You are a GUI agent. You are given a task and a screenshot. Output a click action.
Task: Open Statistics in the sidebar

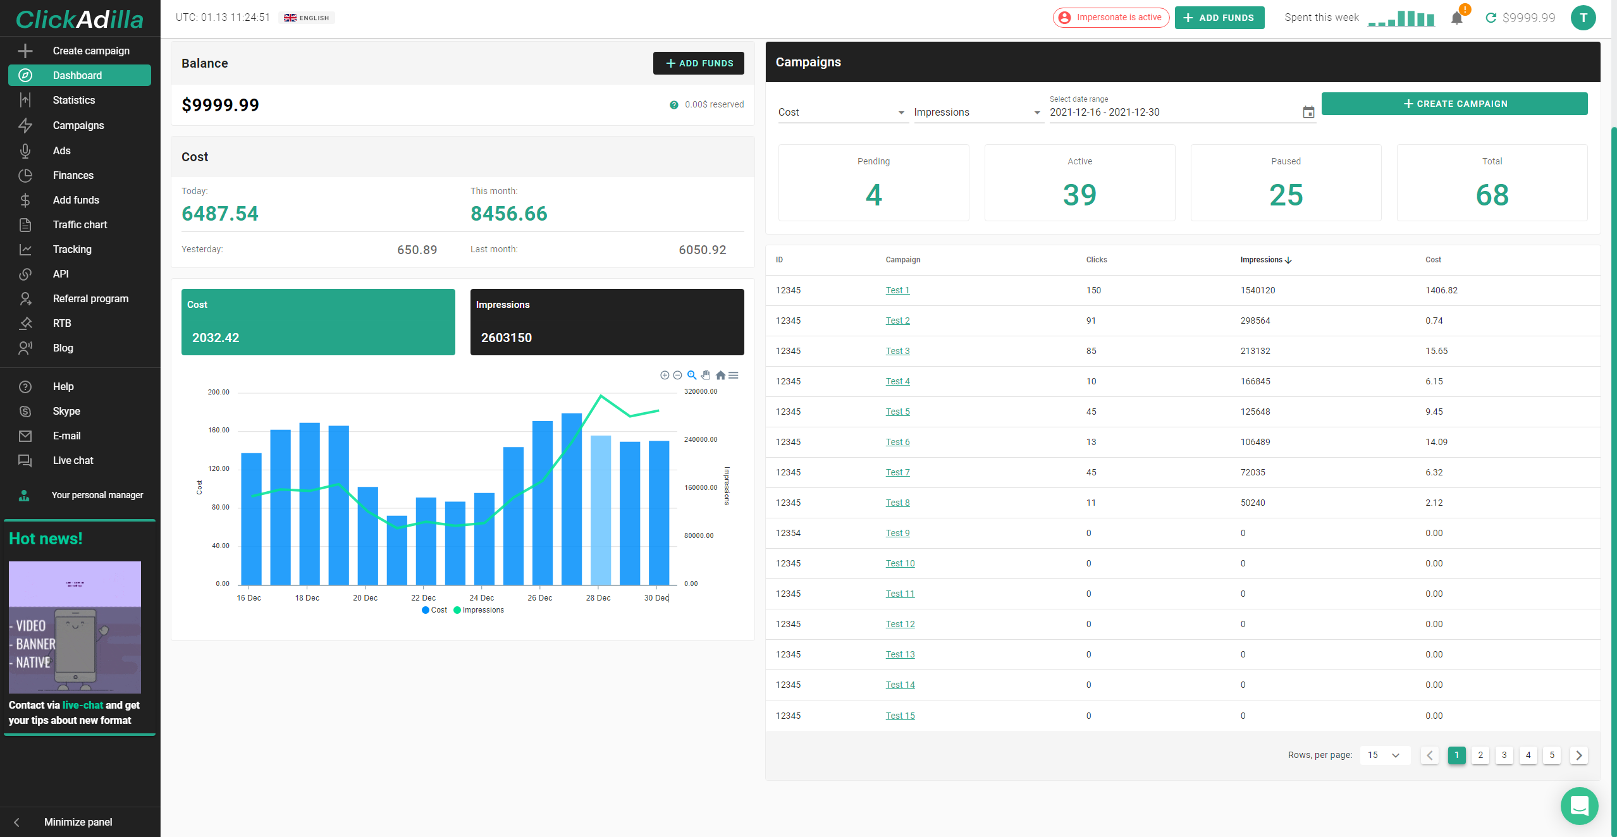point(74,100)
